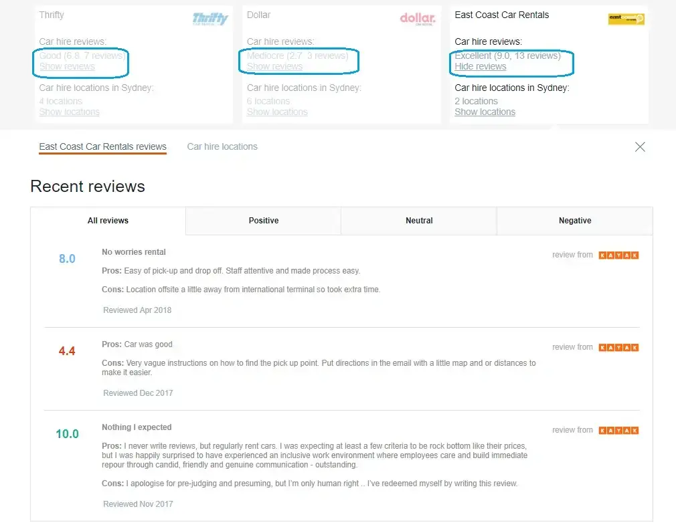Close the East Coast reviews panel

(x=640, y=147)
